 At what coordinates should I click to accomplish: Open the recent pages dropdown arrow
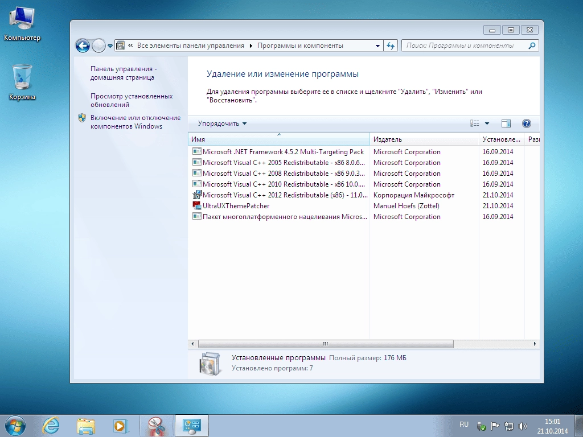(110, 46)
